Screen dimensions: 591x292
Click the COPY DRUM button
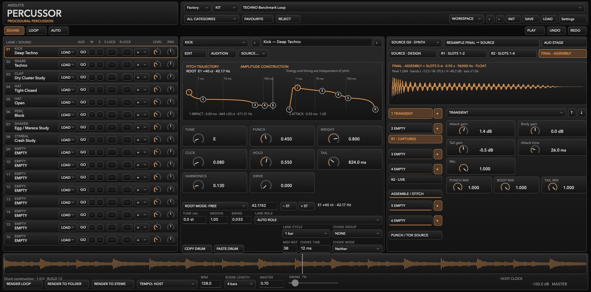point(197,249)
